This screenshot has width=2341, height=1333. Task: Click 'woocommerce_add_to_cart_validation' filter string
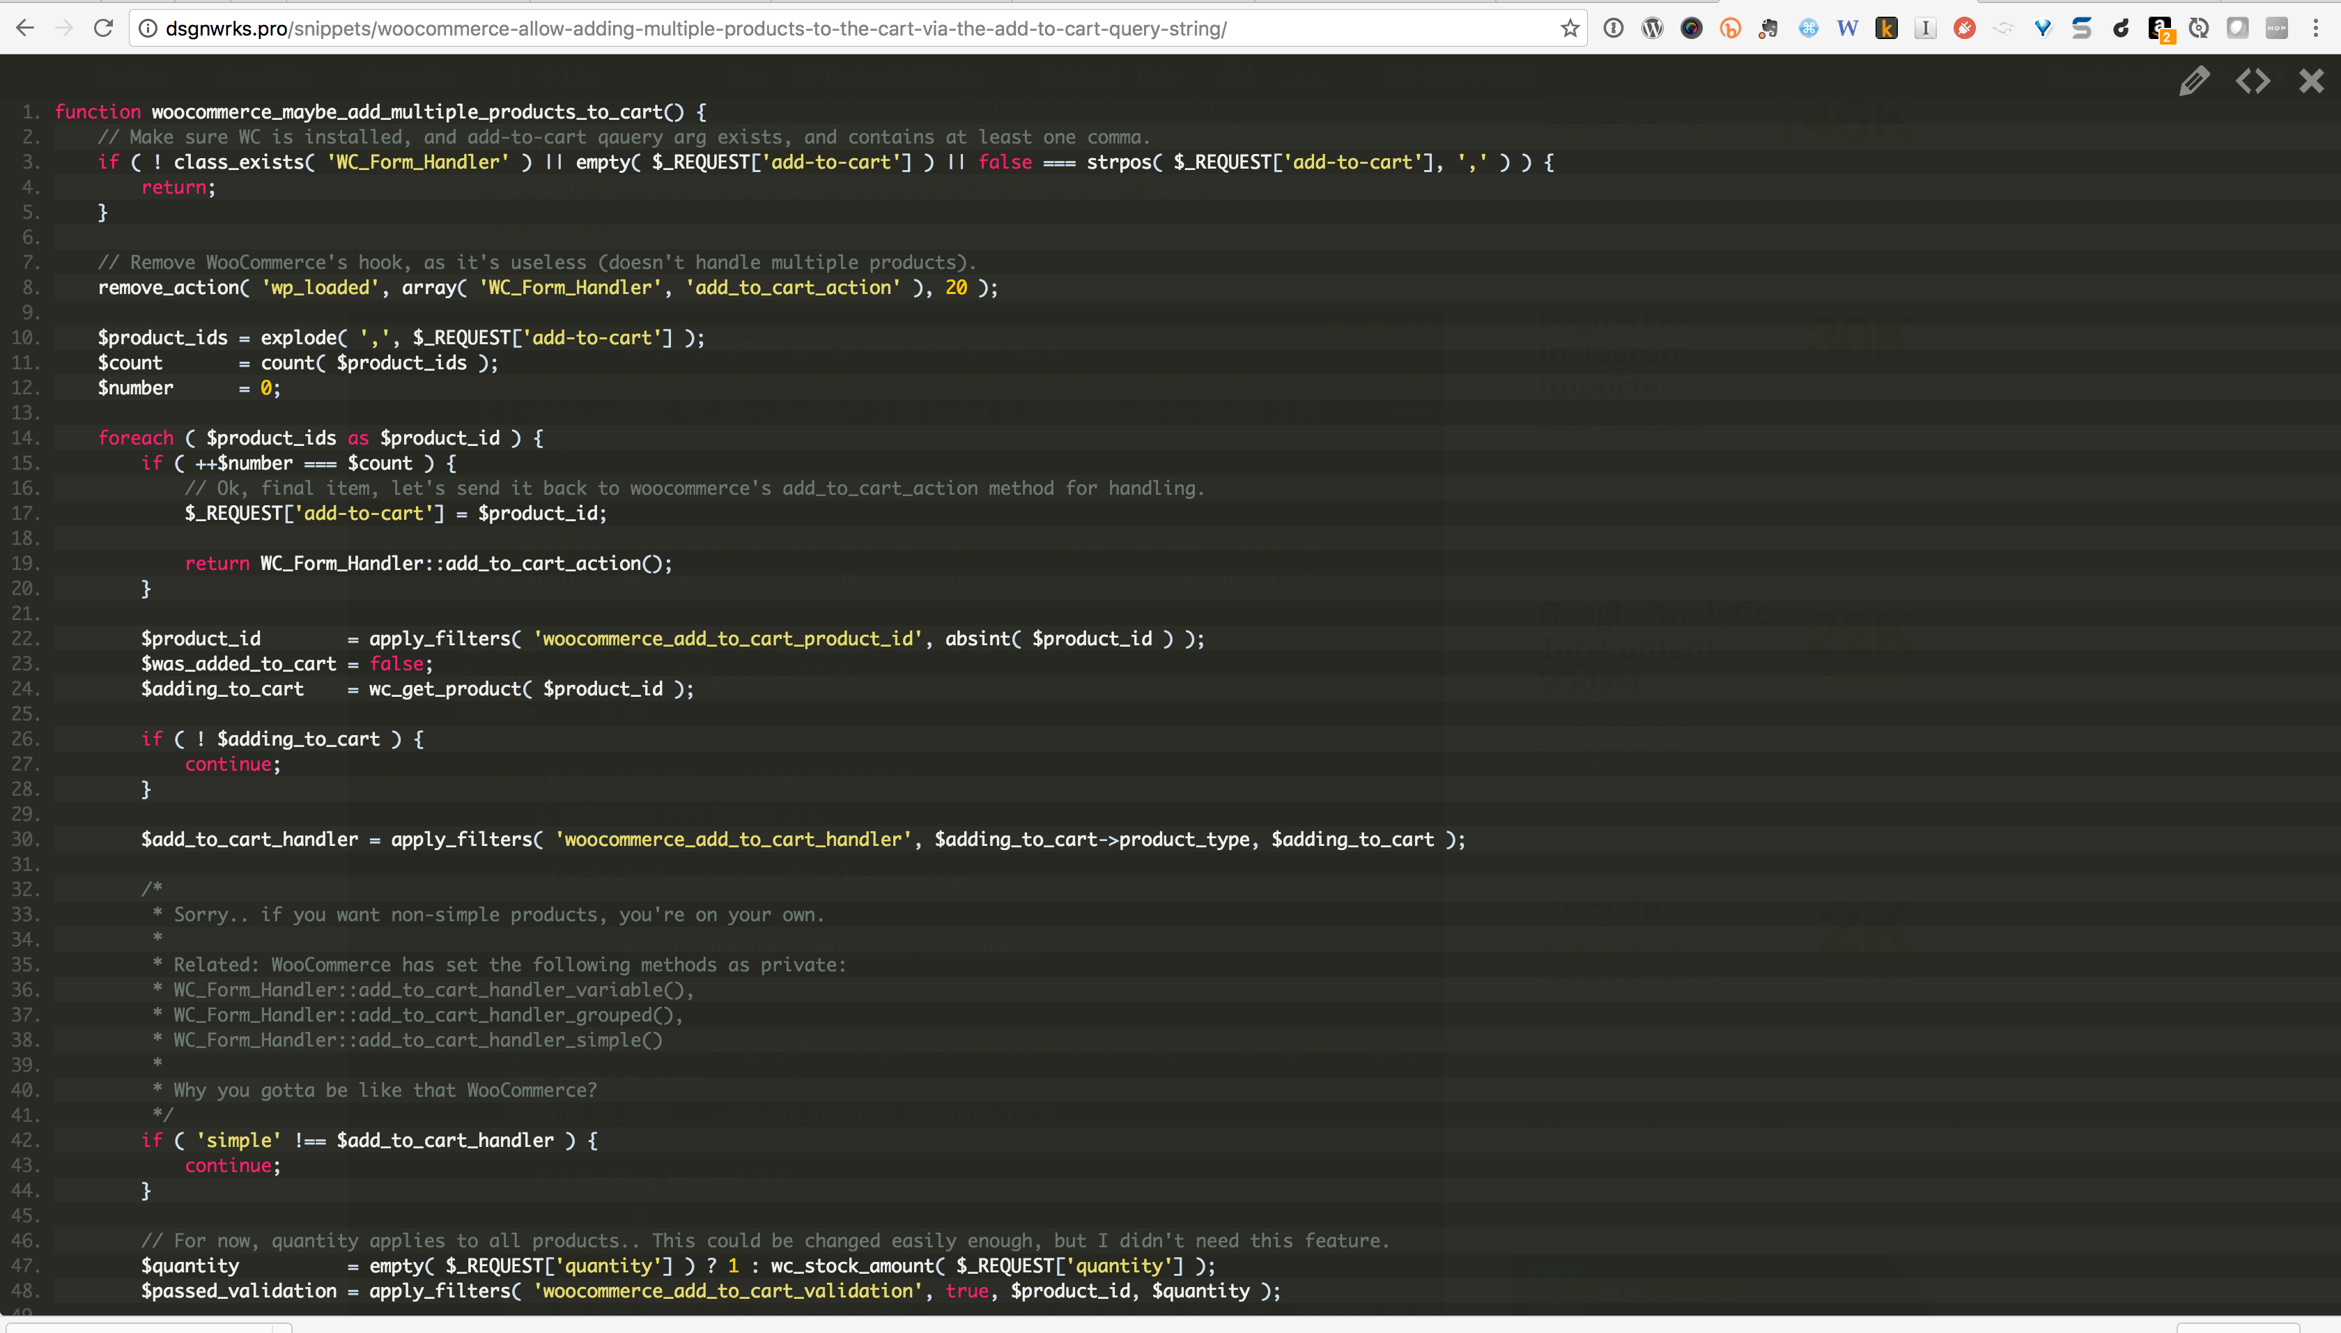point(727,1291)
